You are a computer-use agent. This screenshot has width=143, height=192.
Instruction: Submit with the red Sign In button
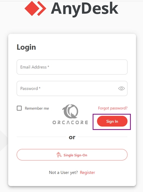coord(112,121)
